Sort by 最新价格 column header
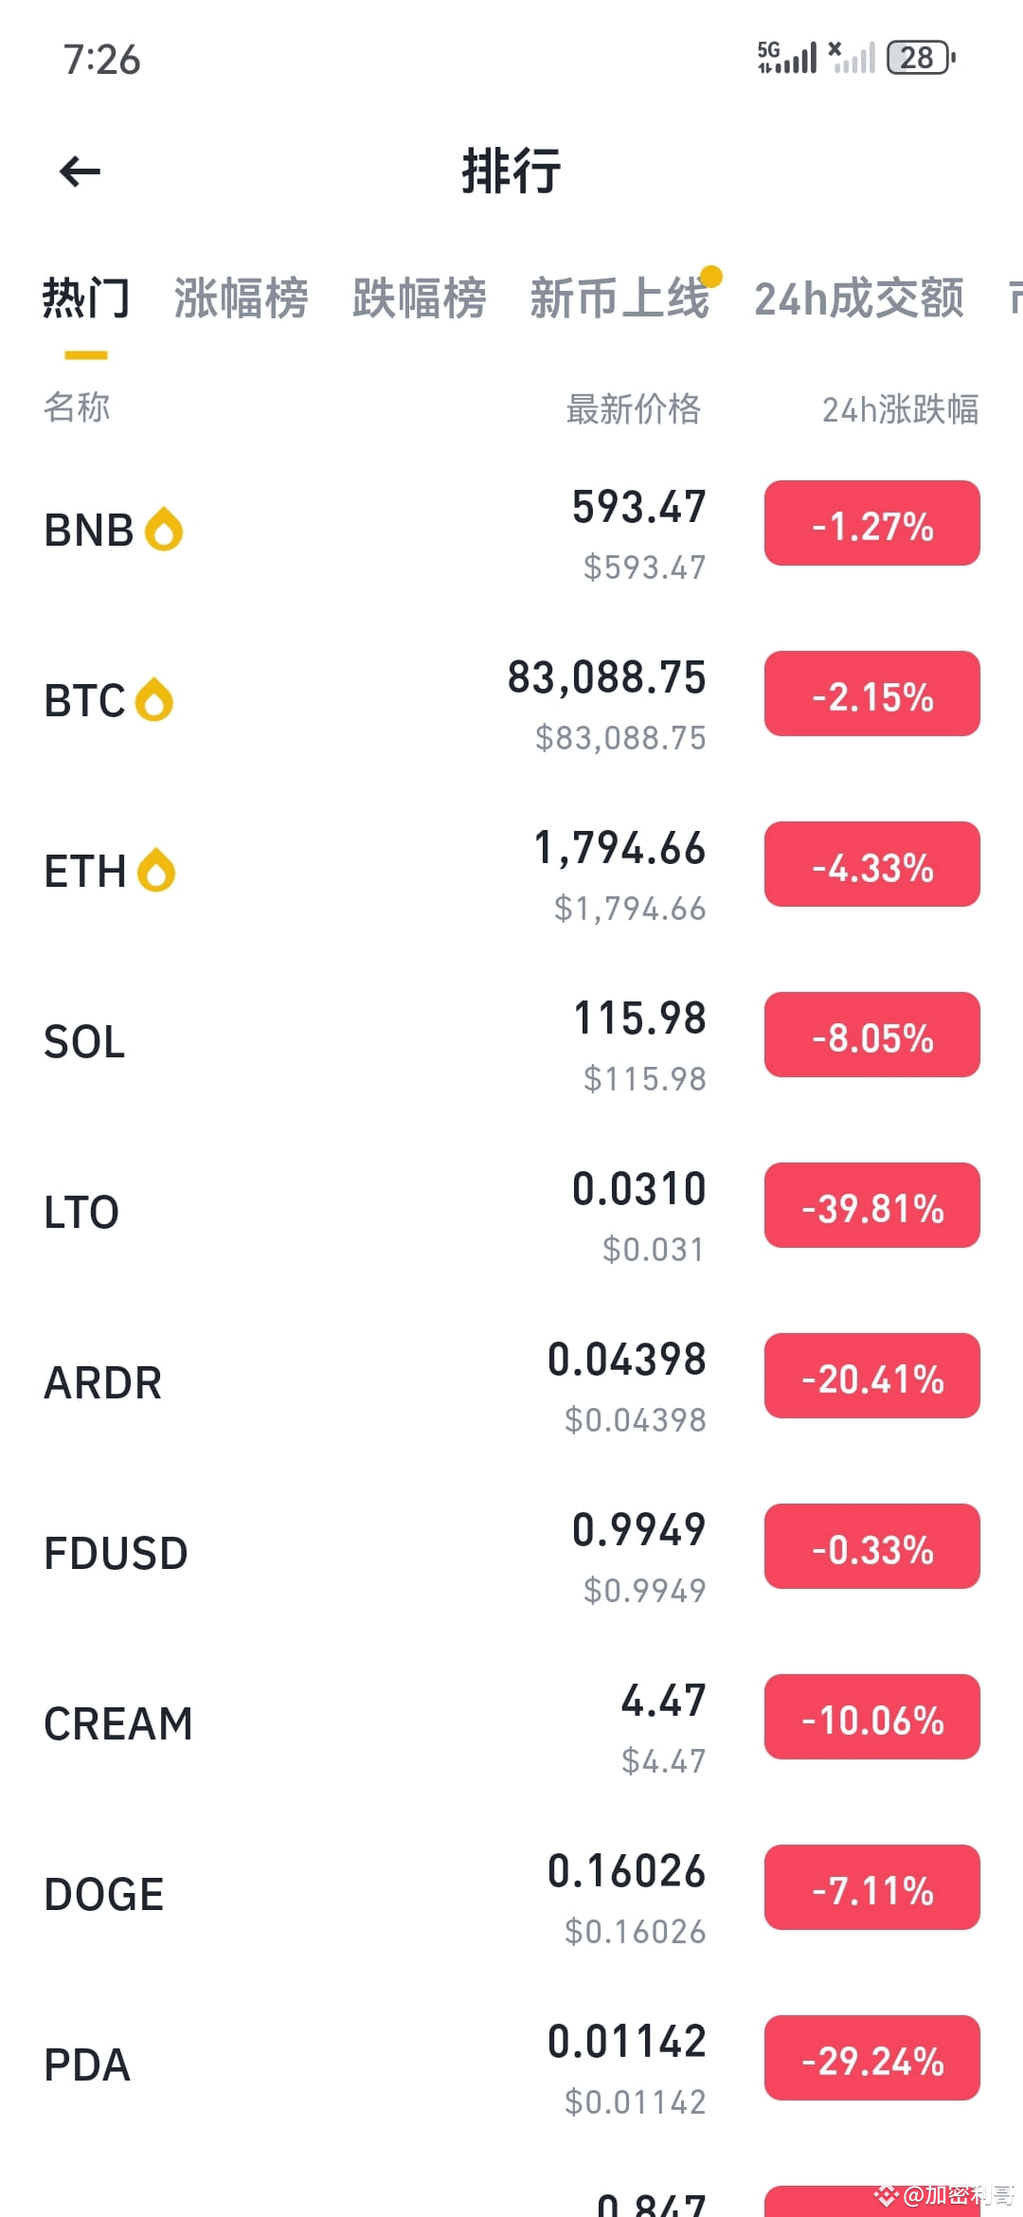The height and width of the screenshot is (2217, 1023). (634, 409)
